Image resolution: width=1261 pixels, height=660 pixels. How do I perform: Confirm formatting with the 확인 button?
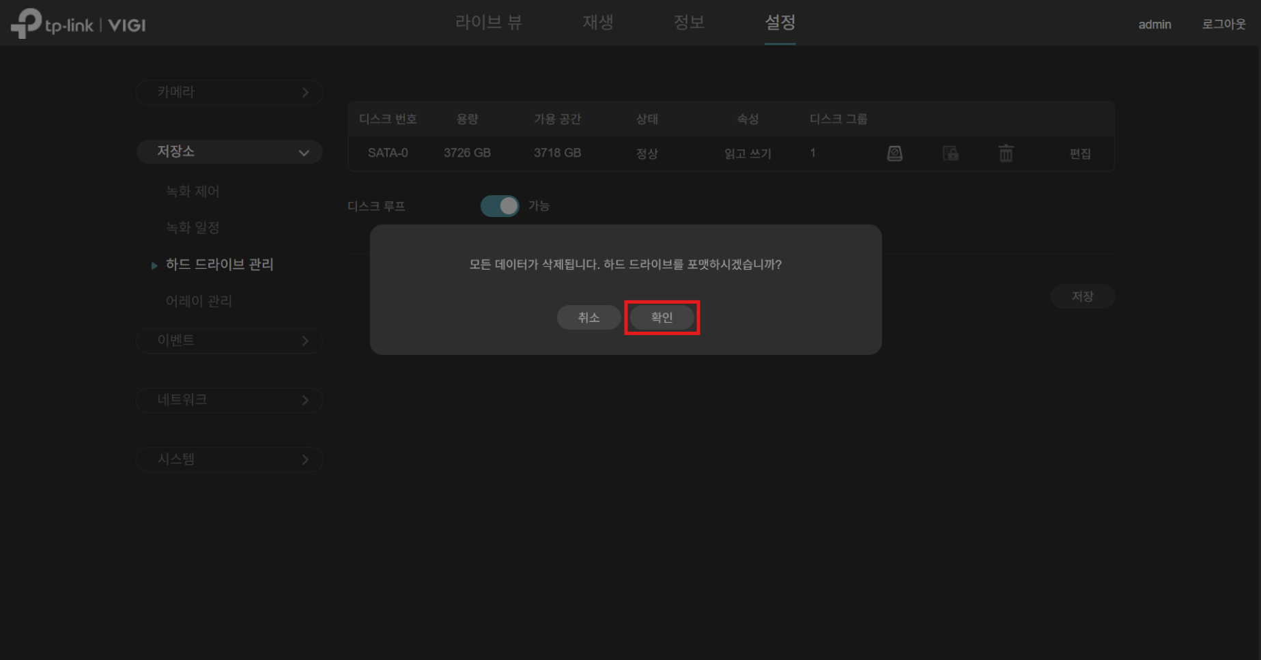coord(662,317)
